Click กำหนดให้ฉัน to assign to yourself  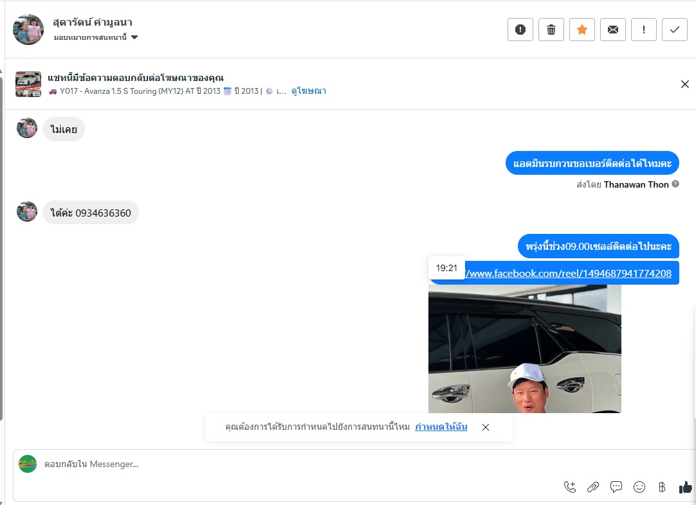click(441, 427)
